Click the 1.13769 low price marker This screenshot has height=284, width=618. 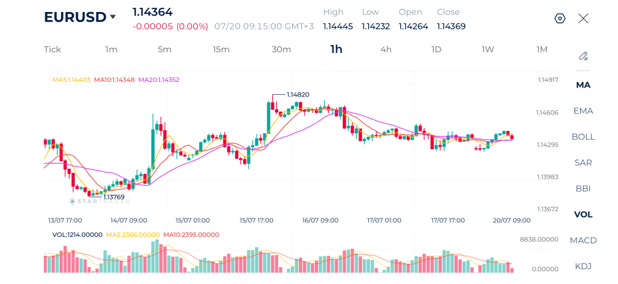point(114,197)
